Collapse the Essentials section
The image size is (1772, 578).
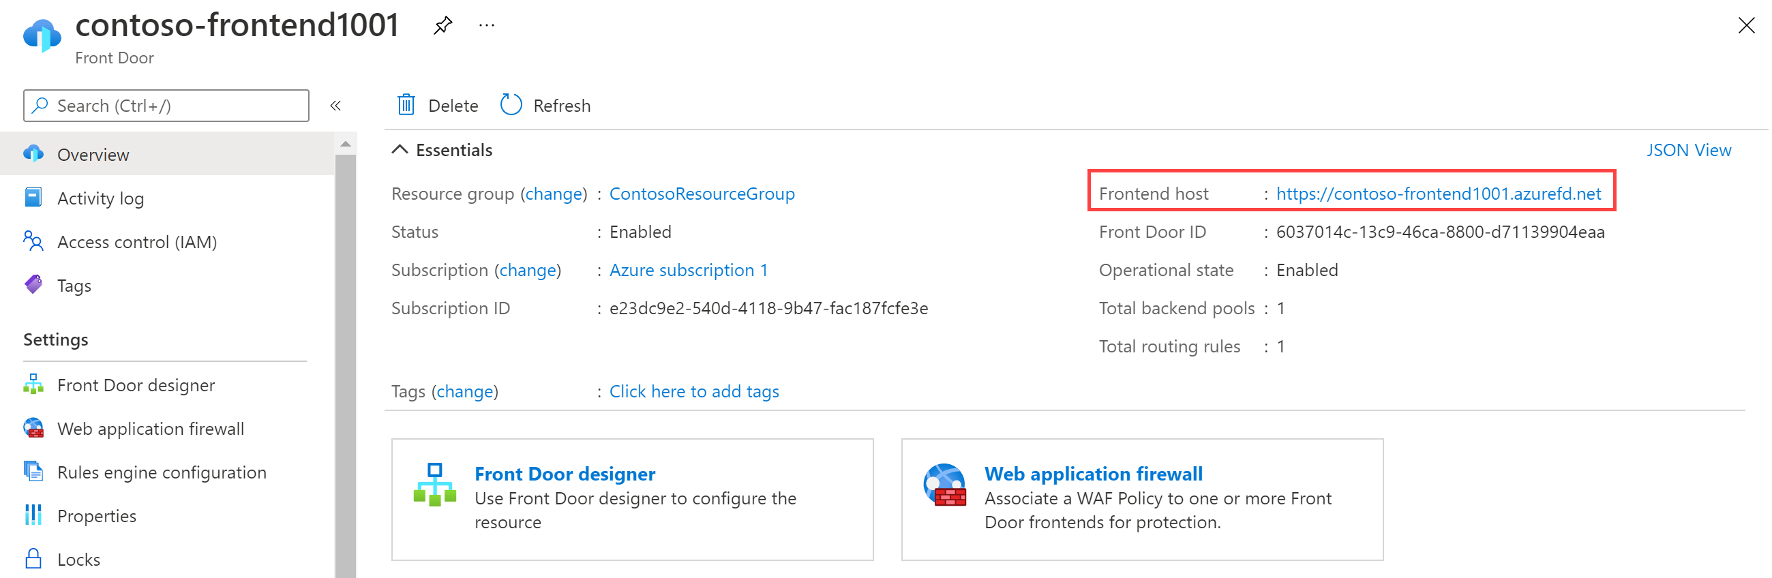pos(400,149)
